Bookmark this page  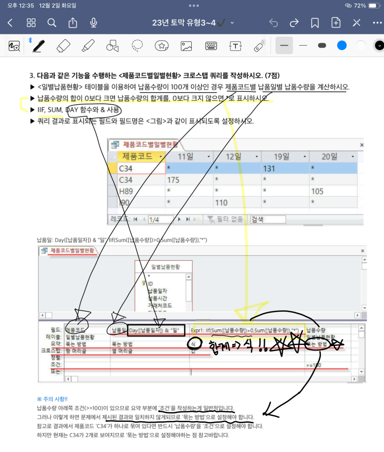click(315, 23)
